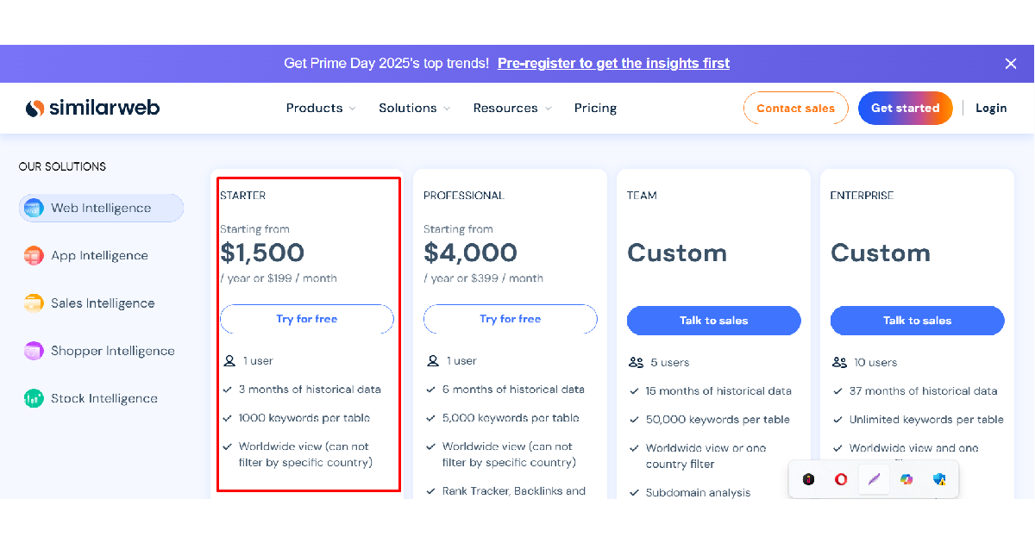Viewport: 1035px width, 543px height.
Task: Click the TEAM plan title
Action: [643, 196]
